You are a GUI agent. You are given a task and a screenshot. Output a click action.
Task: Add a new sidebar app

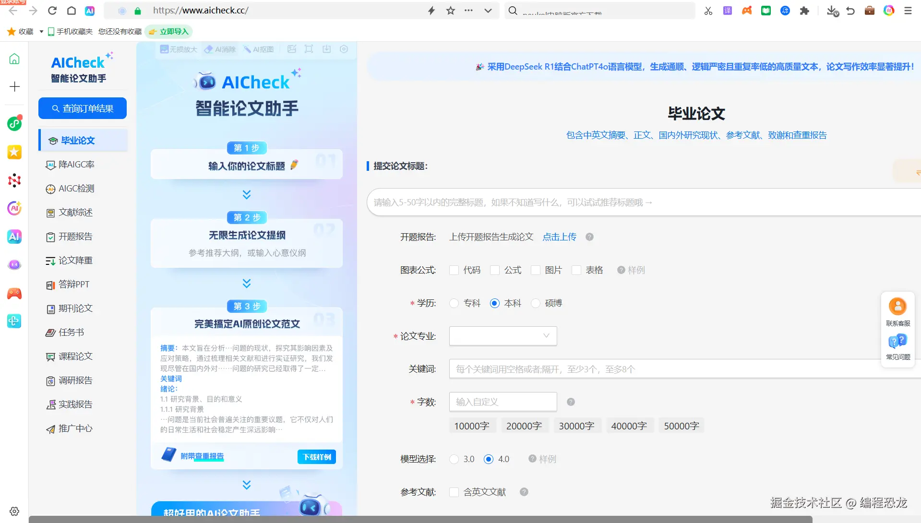click(x=14, y=86)
